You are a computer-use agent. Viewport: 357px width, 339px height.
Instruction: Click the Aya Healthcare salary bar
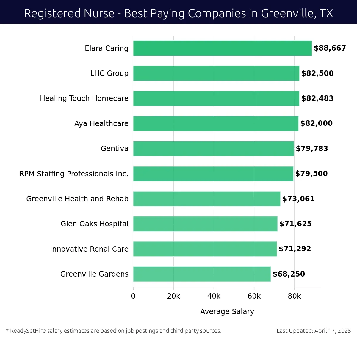pyautogui.click(x=216, y=123)
